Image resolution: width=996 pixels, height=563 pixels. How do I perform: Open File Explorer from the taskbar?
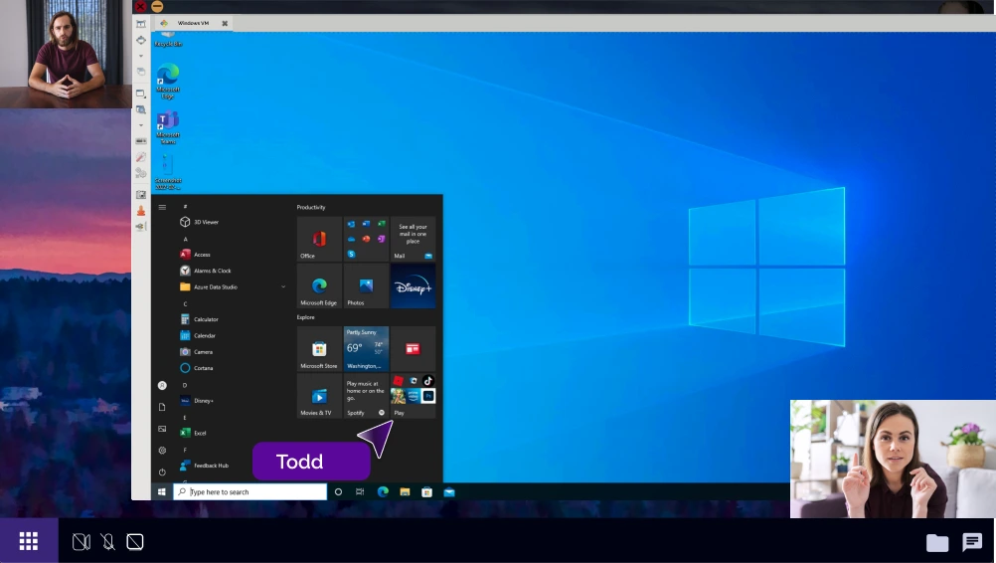(x=405, y=491)
